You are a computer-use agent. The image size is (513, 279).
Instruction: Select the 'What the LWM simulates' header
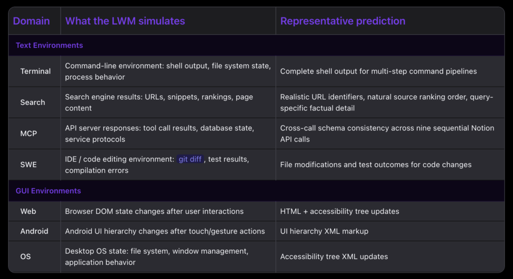point(168,21)
